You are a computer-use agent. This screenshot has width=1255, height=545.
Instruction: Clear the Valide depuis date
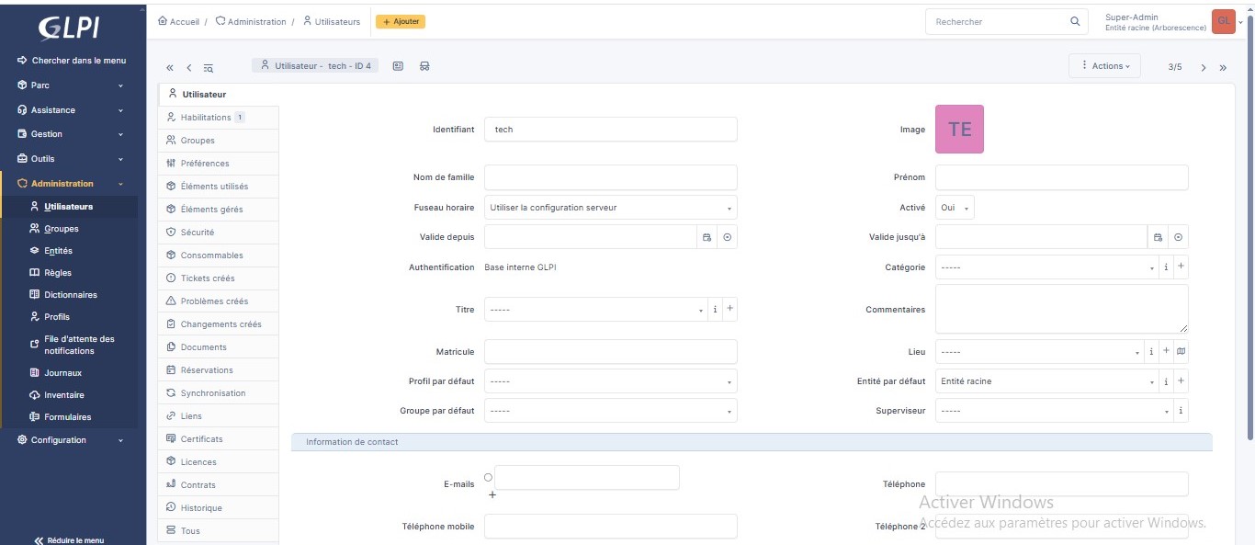727,237
